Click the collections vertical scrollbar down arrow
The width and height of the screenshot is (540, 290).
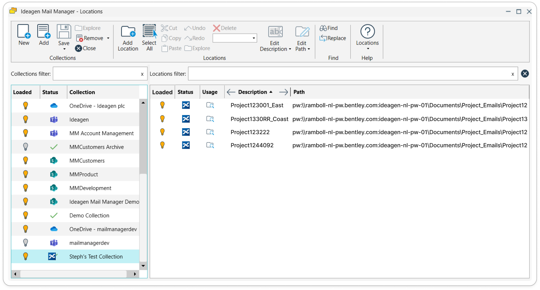click(143, 266)
